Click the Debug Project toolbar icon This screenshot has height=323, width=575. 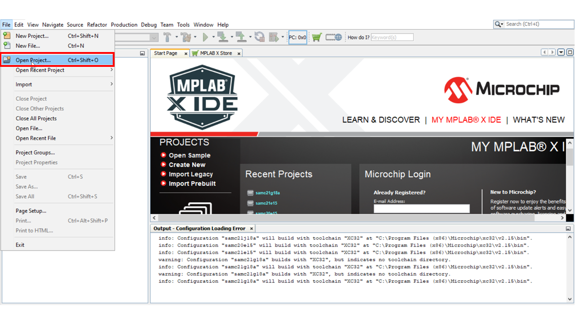tap(274, 37)
